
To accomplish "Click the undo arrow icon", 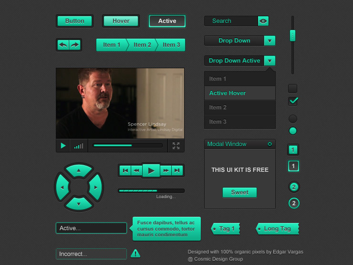I will click(x=63, y=45).
